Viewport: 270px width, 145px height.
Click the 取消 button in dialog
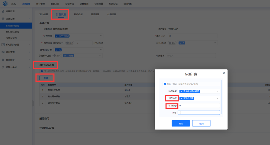[201, 123]
